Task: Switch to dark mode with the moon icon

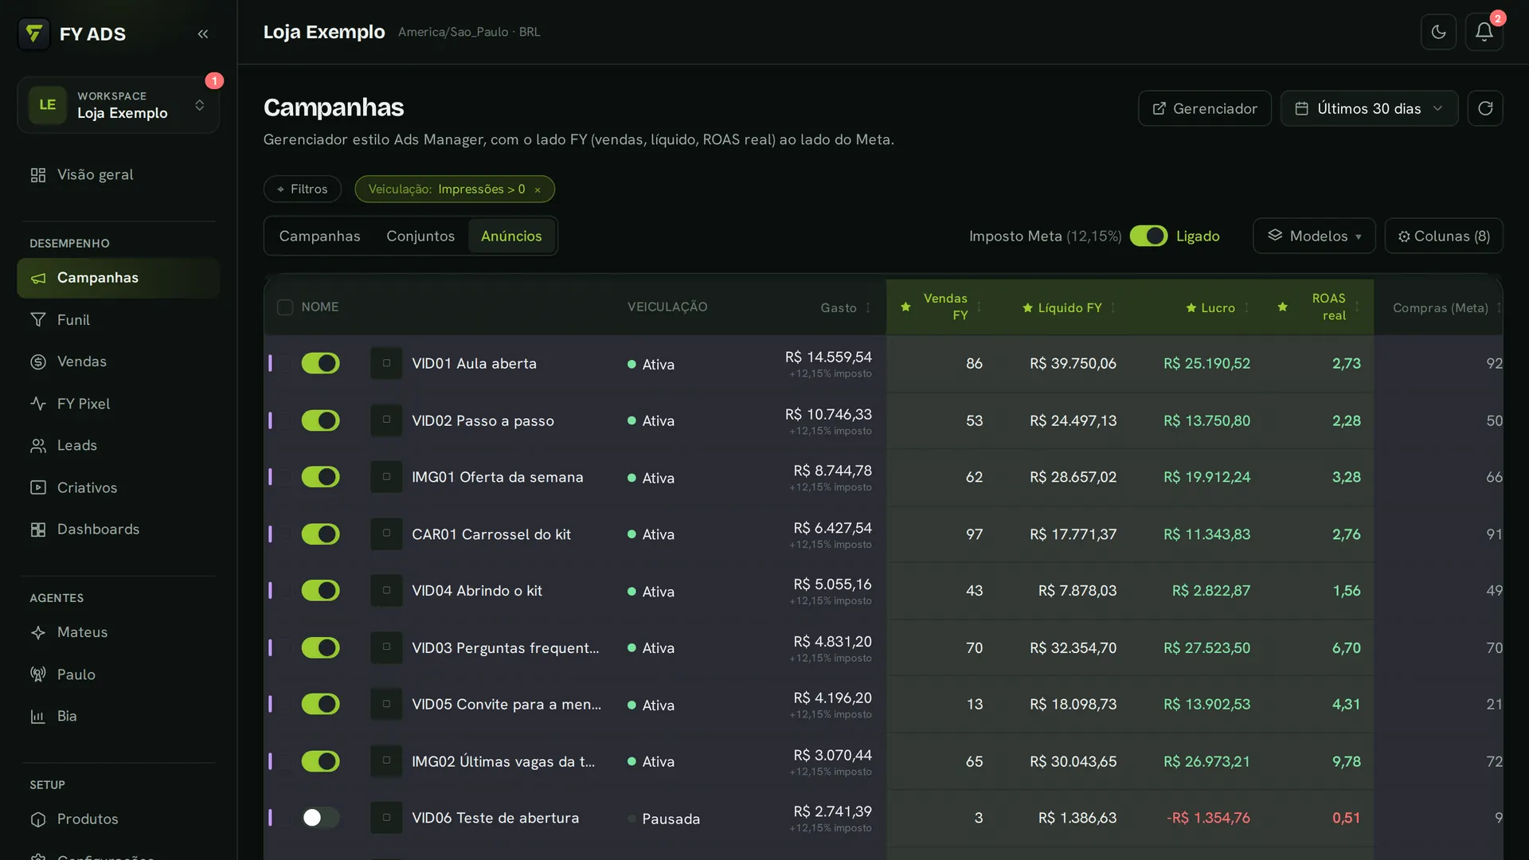Action: pyautogui.click(x=1438, y=32)
